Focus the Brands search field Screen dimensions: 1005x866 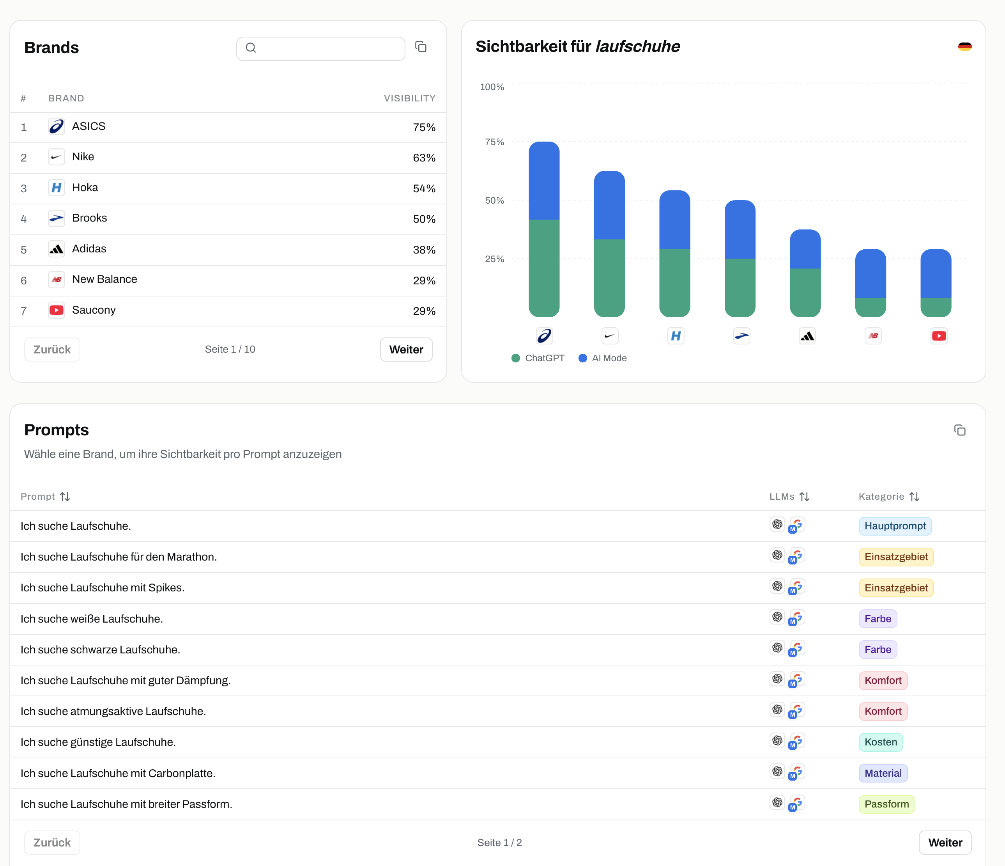coord(320,48)
